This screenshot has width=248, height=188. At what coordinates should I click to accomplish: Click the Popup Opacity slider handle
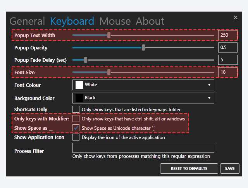143,47
